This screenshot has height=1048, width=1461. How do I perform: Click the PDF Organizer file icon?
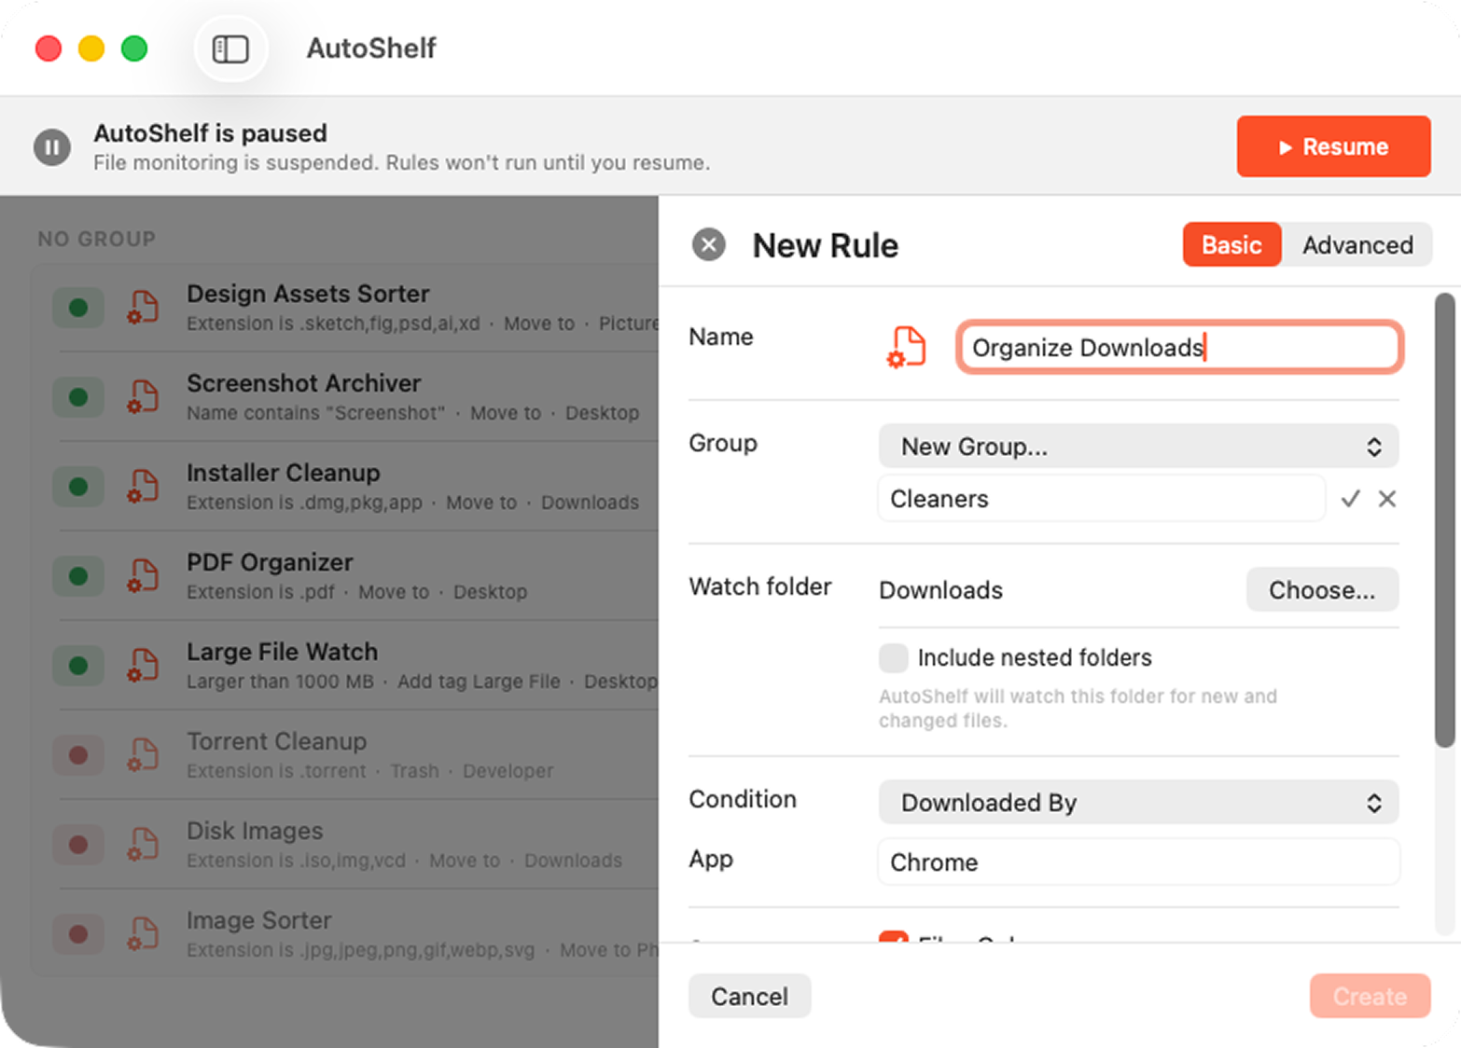coord(143,576)
